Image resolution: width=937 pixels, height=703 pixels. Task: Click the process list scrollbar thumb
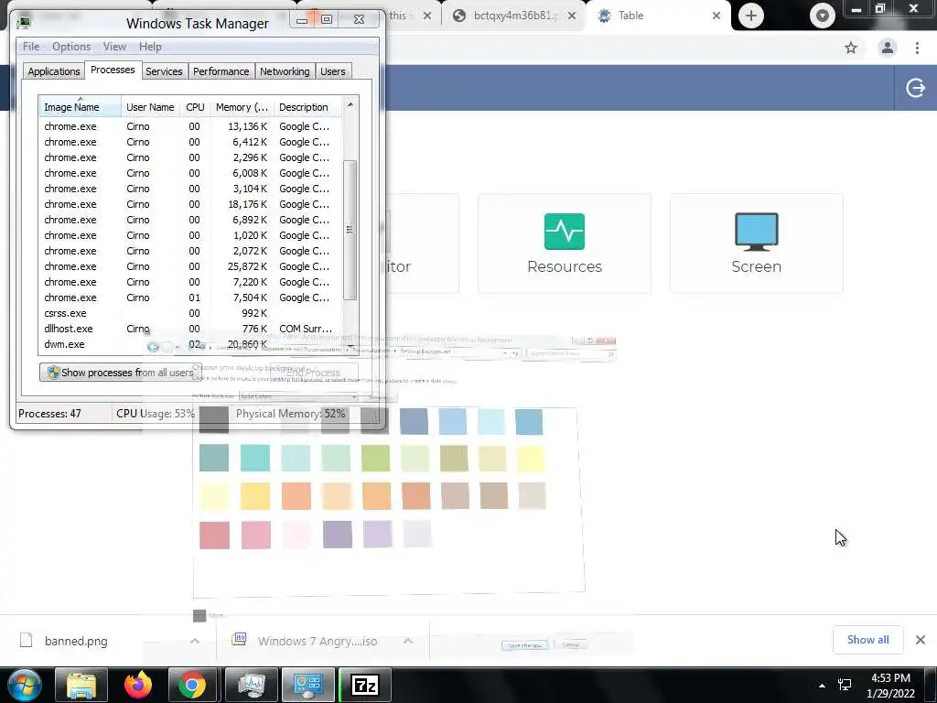pyautogui.click(x=350, y=230)
